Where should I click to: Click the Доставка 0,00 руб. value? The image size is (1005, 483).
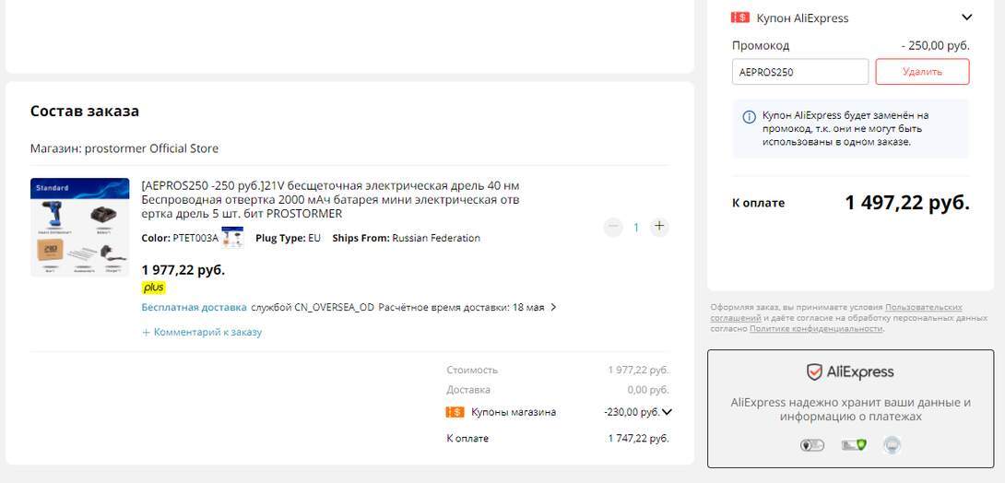[x=648, y=390]
